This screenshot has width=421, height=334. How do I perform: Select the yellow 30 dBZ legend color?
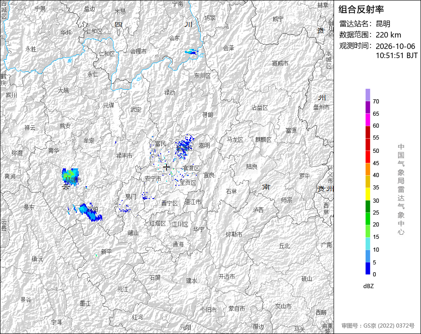(x=367, y=194)
